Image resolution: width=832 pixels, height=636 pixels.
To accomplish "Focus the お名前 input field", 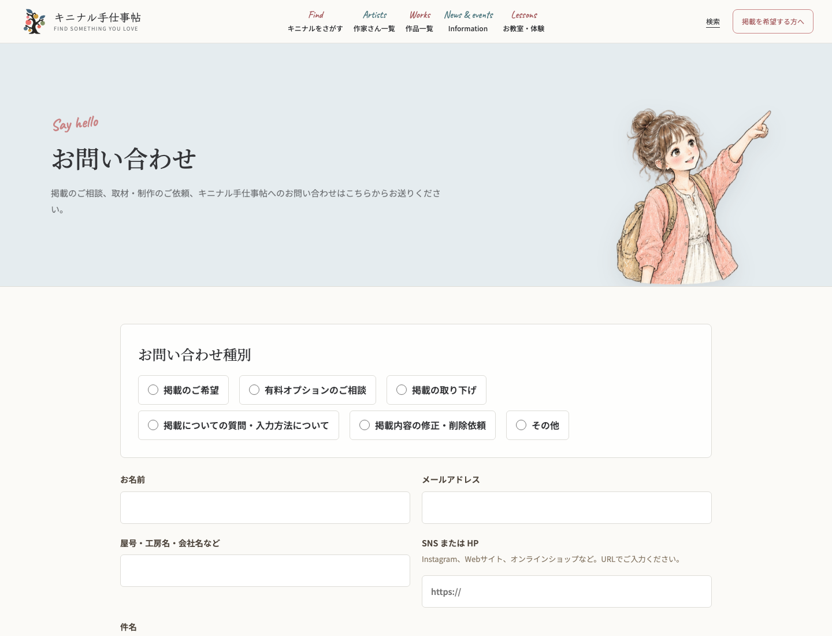I will coord(265,508).
